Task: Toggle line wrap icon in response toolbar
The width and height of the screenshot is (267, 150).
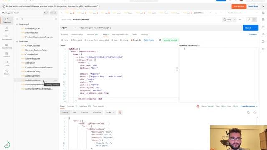Action: [x=120, y=112]
